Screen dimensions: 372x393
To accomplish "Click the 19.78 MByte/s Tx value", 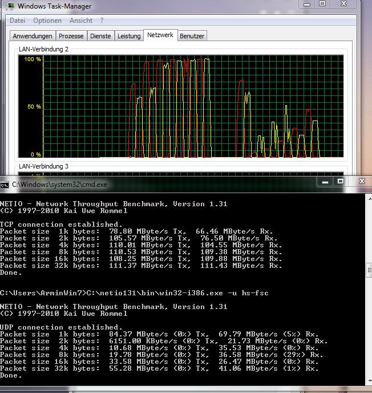I will (x=159, y=355).
